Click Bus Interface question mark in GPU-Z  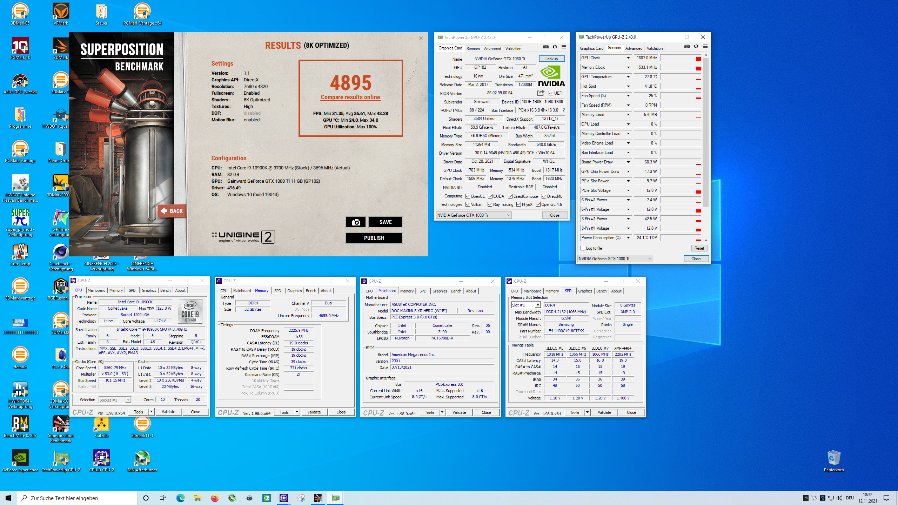click(564, 110)
